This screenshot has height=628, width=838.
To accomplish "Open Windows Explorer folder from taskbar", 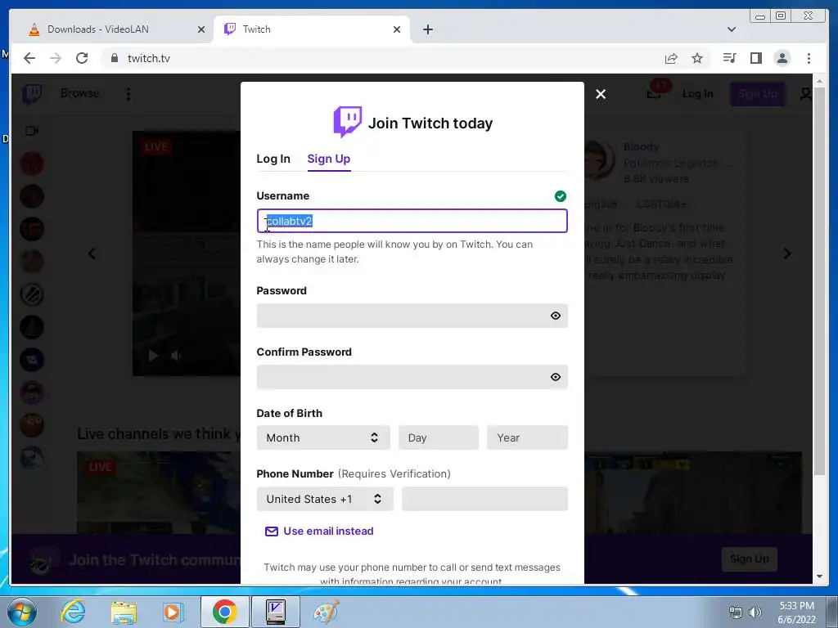I will coord(124,612).
